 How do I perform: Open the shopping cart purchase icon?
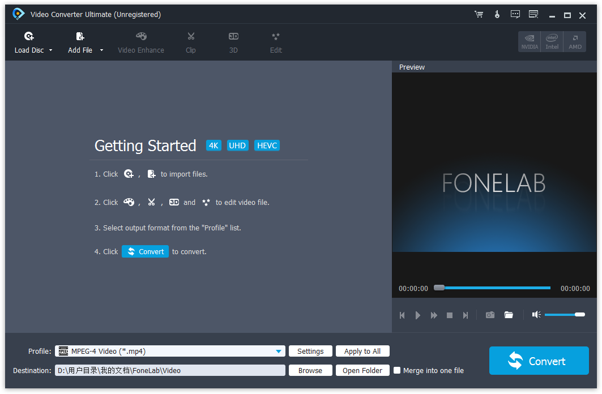tap(479, 15)
